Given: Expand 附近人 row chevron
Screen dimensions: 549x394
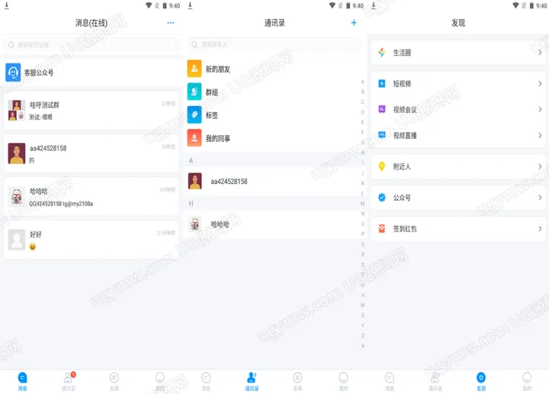Looking at the screenshot, I should click(x=540, y=166).
